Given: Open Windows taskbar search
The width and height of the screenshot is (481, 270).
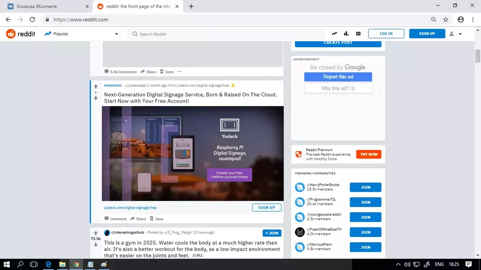Looking at the screenshot, I should pos(20,265).
